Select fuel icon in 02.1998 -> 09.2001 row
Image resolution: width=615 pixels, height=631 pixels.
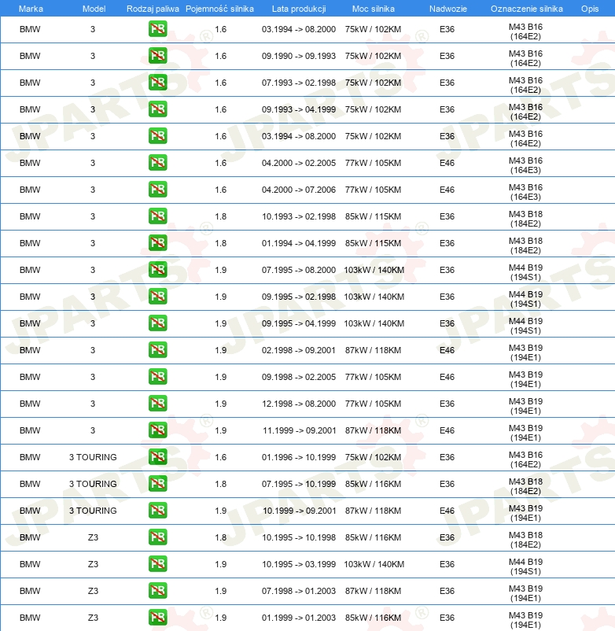click(157, 349)
